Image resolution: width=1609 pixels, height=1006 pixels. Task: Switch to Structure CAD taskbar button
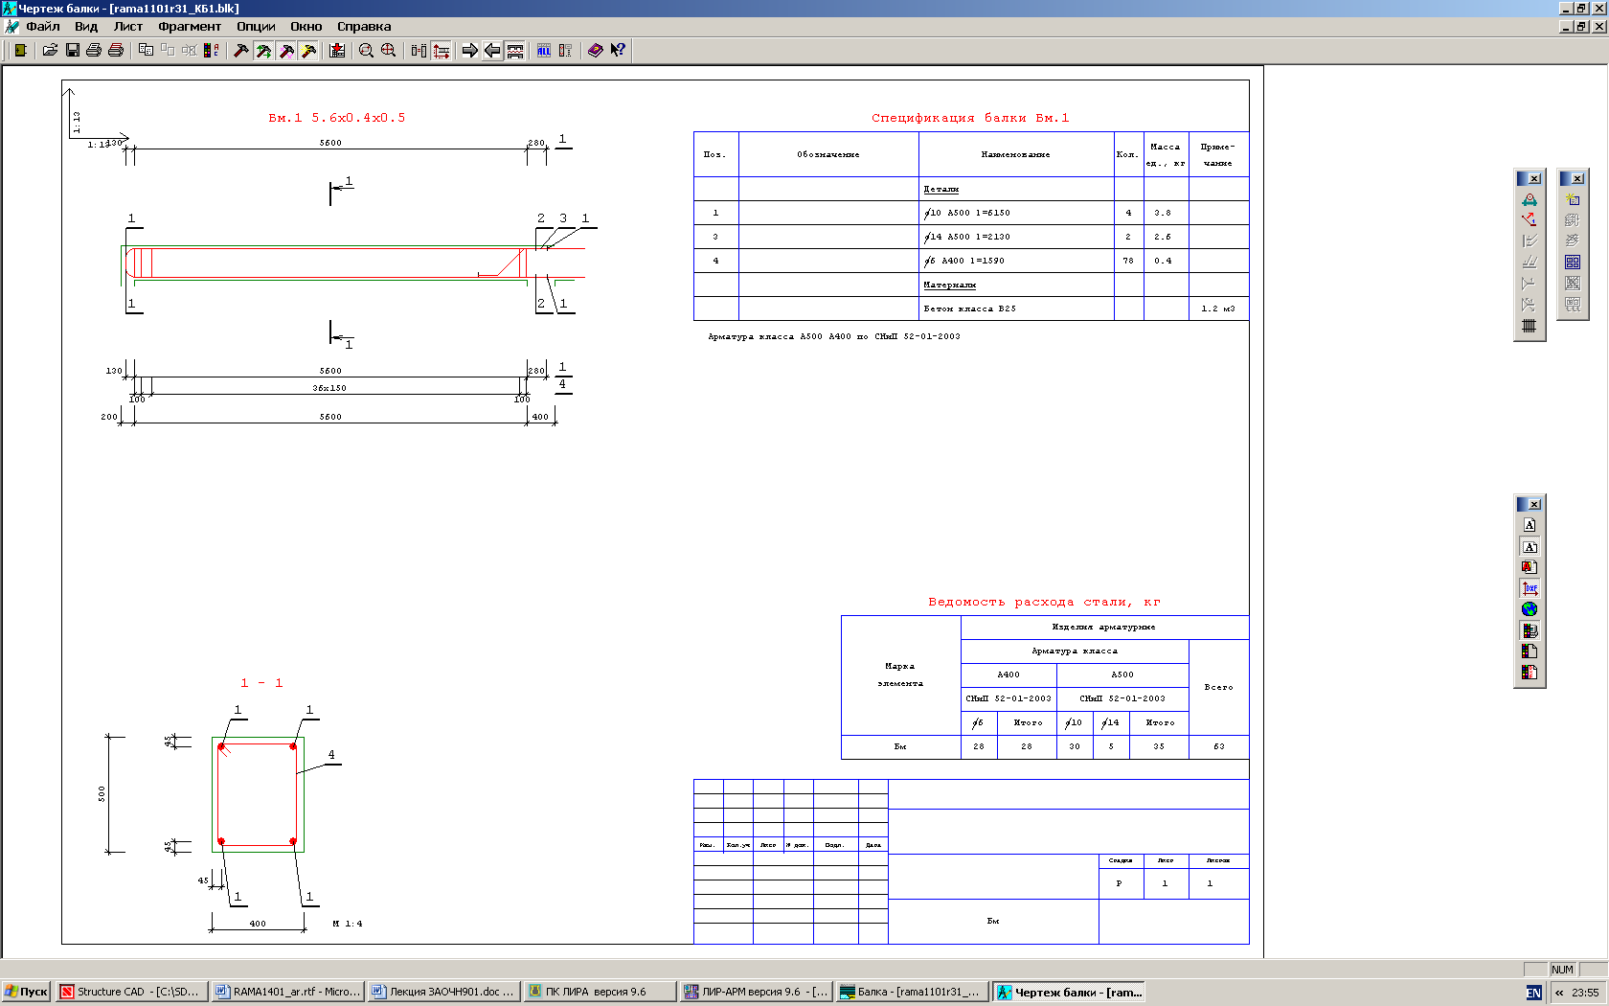point(131,992)
